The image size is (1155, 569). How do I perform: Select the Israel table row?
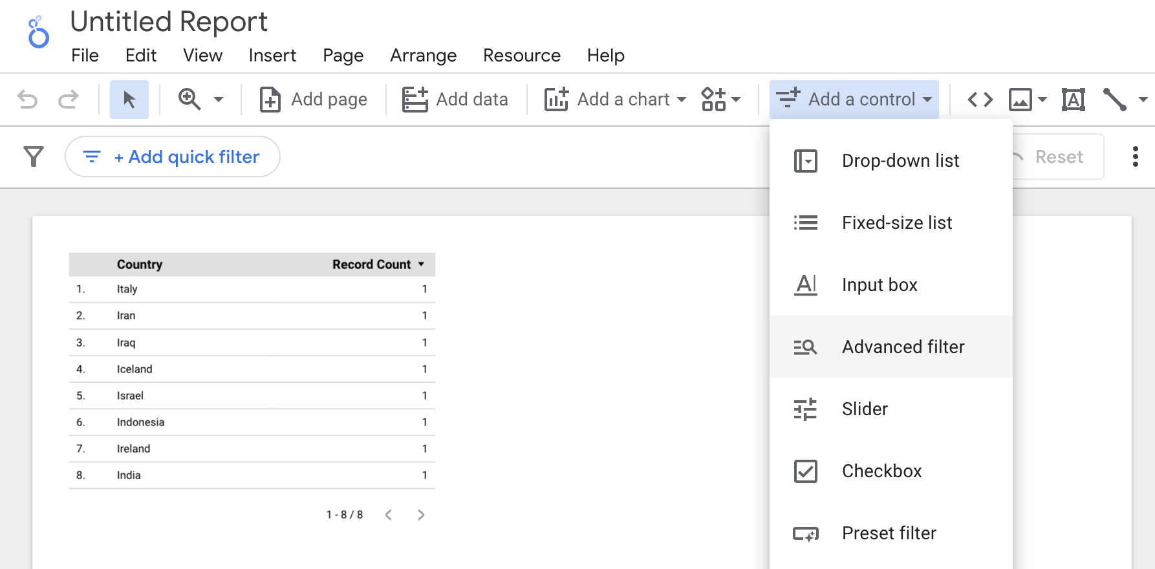pos(252,396)
